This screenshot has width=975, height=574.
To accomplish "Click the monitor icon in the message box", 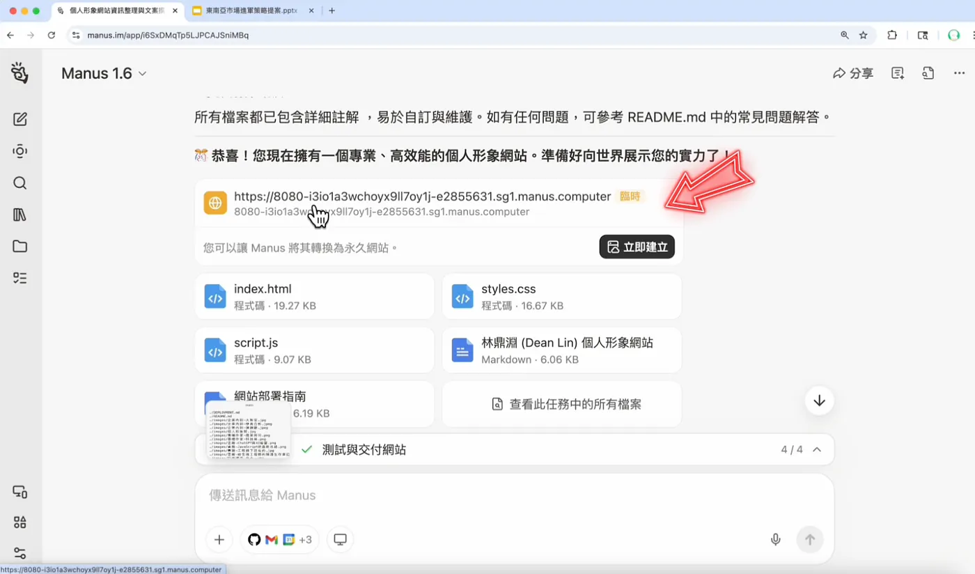I will point(340,539).
